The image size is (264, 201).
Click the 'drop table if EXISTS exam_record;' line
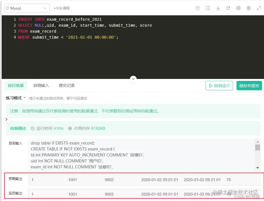[x=63, y=143]
